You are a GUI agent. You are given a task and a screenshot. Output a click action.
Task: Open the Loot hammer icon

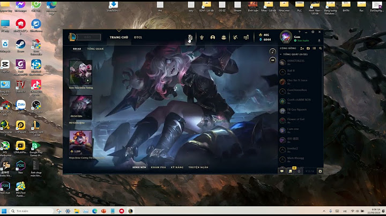point(235,37)
